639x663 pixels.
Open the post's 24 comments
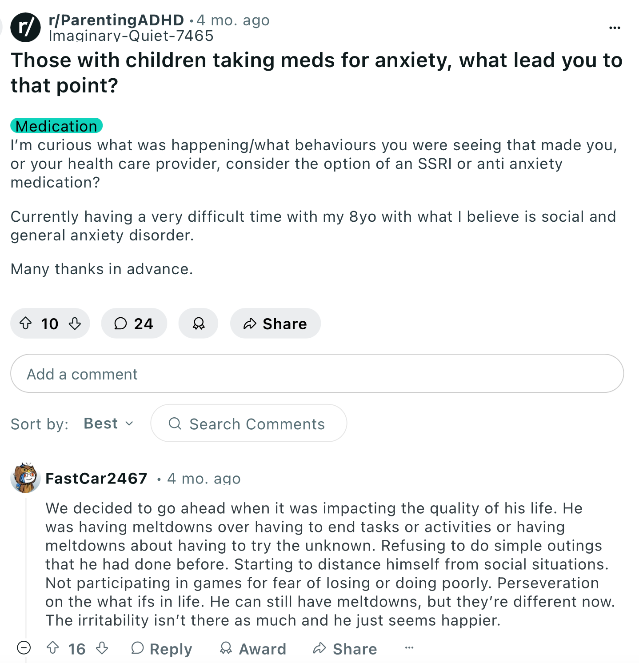[x=134, y=323]
